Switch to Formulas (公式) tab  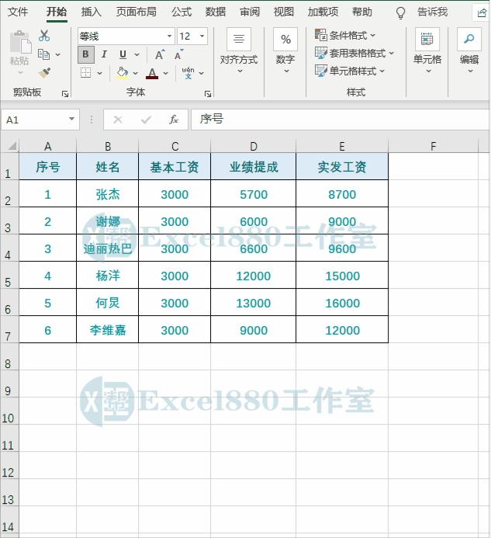(182, 12)
